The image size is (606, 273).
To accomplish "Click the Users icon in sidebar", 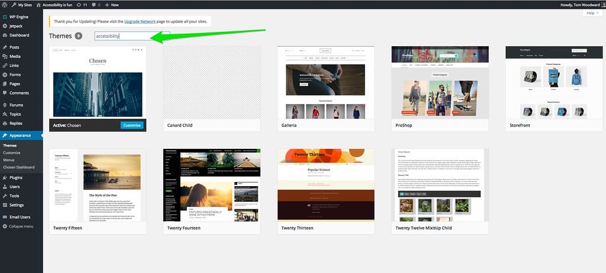I will click(4, 187).
